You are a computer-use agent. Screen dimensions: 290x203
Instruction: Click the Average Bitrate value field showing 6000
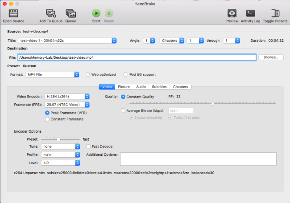181,111
